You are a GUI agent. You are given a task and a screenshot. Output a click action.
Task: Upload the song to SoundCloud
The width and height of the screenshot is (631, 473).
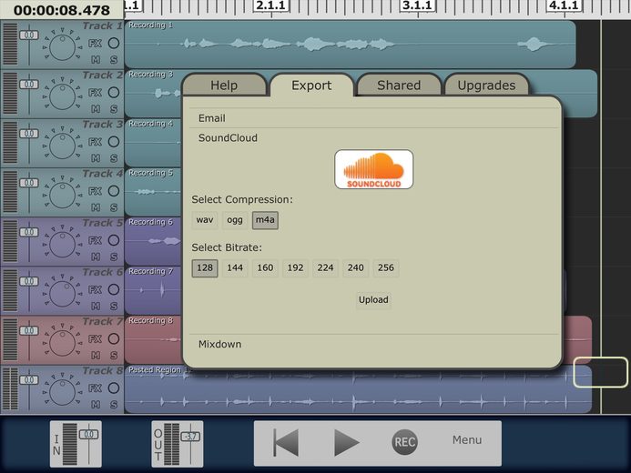coord(373,300)
